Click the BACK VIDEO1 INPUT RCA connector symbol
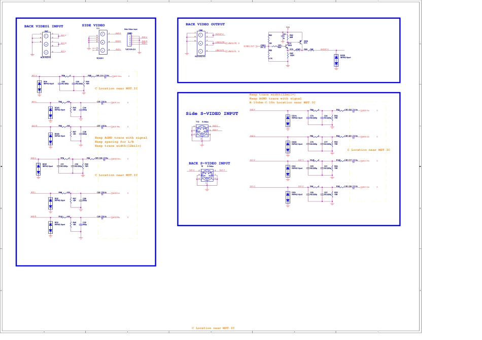 46,44
